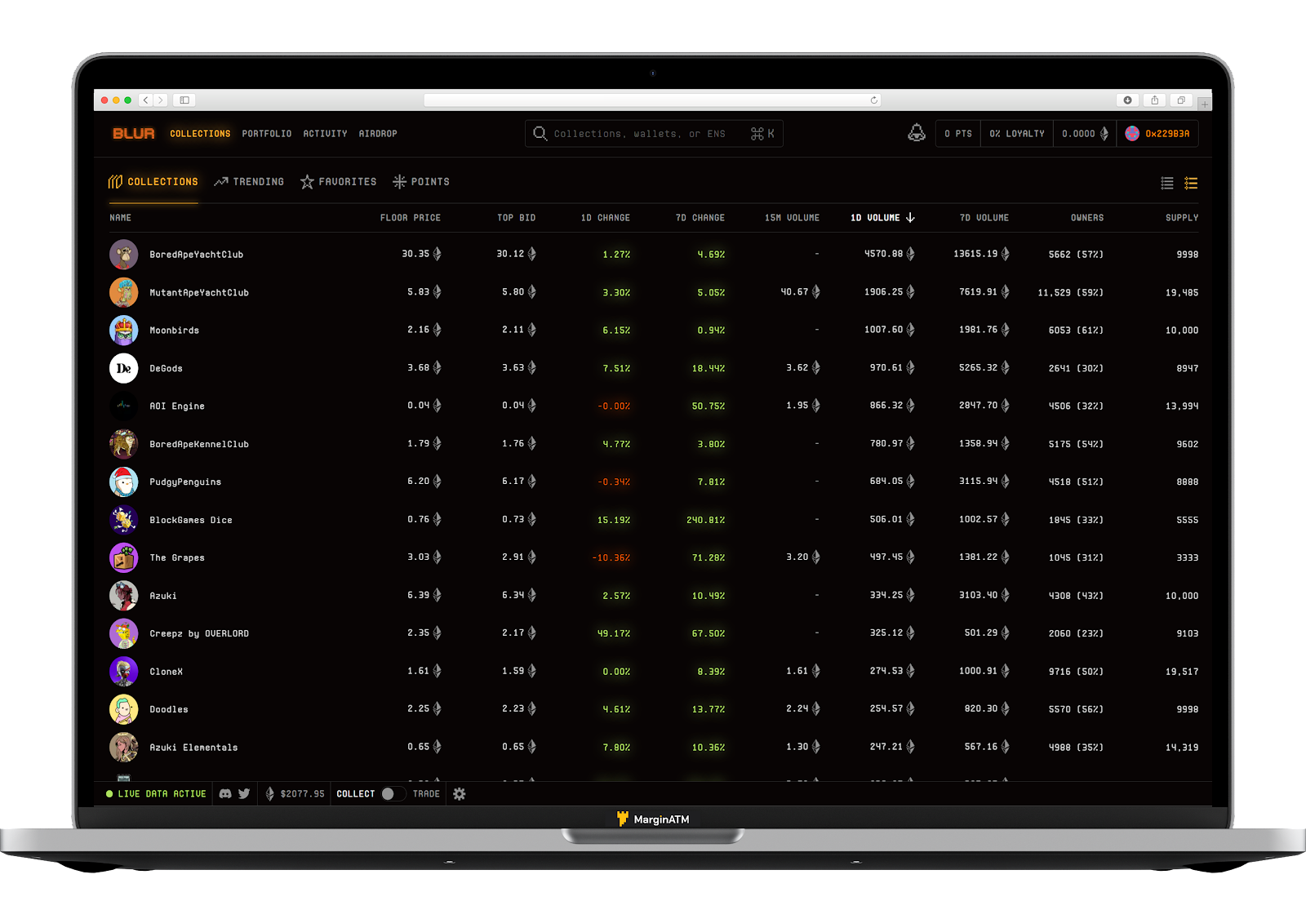Open AOI Engine collection row
This screenshot has width=1306, height=910.
click(x=653, y=406)
